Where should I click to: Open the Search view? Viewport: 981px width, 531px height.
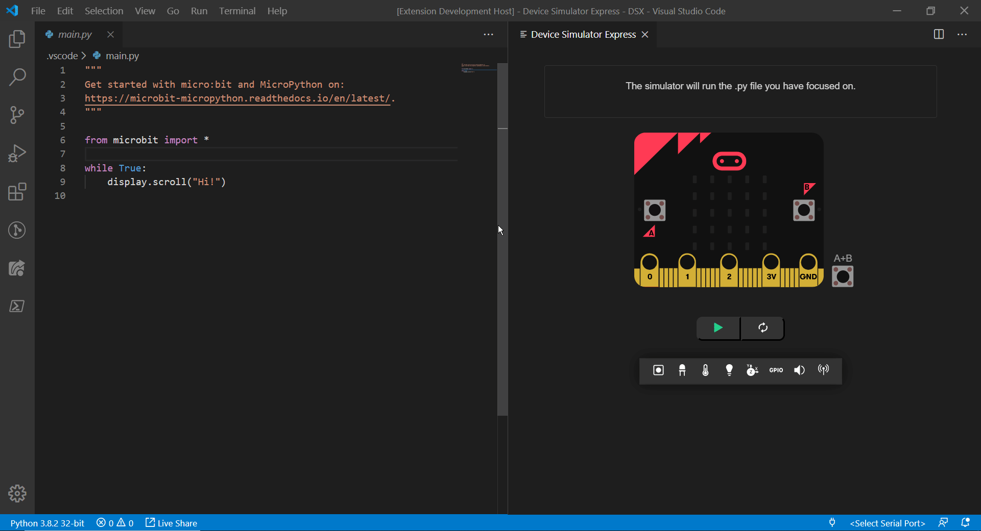[17, 77]
